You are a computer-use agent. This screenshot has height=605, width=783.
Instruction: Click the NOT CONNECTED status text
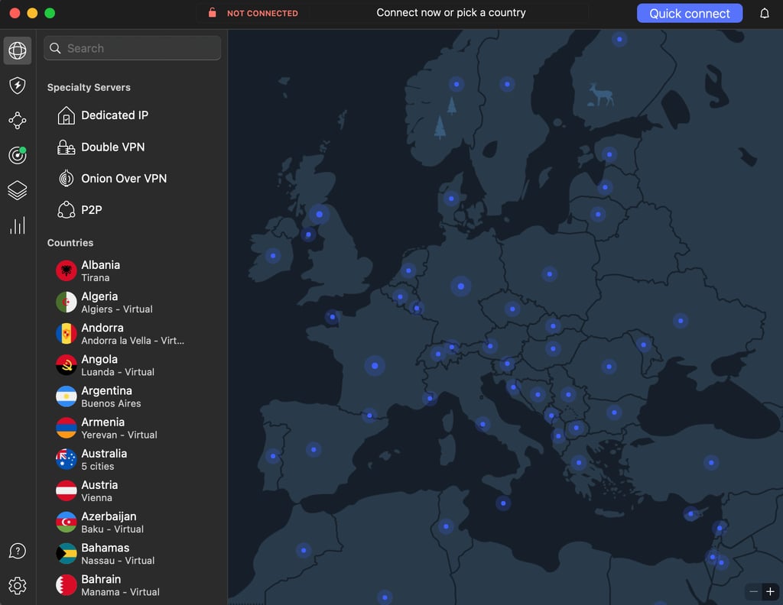(x=262, y=14)
